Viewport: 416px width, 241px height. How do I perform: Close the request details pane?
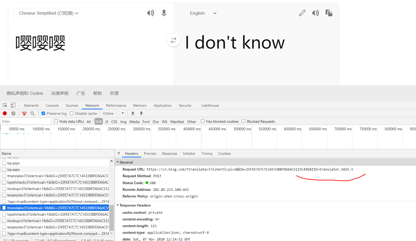click(119, 153)
